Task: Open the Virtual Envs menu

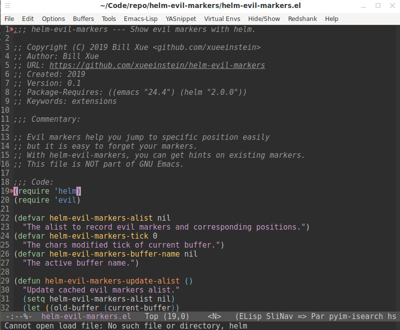Action: click(222, 19)
